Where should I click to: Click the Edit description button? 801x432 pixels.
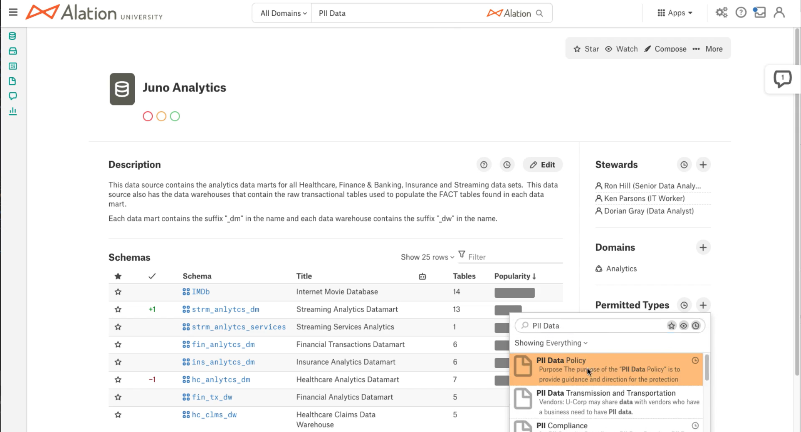(542, 165)
